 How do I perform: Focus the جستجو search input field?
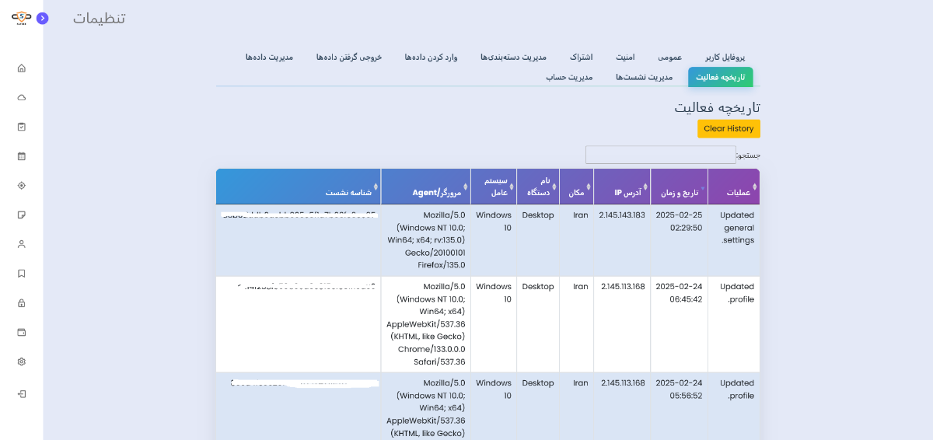660,155
